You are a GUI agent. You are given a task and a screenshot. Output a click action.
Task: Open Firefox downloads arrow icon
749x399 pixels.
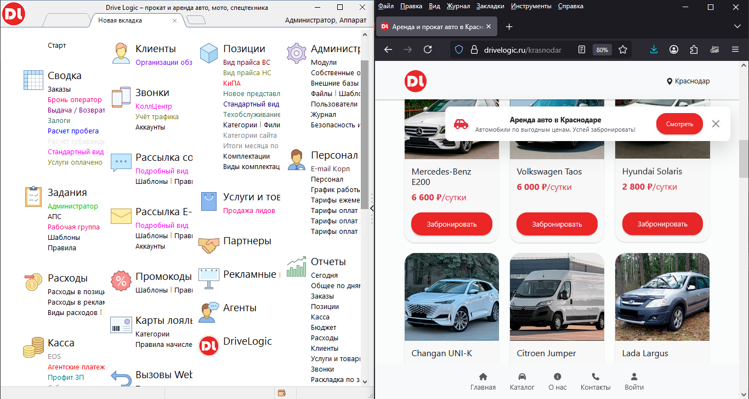tap(654, 49)
